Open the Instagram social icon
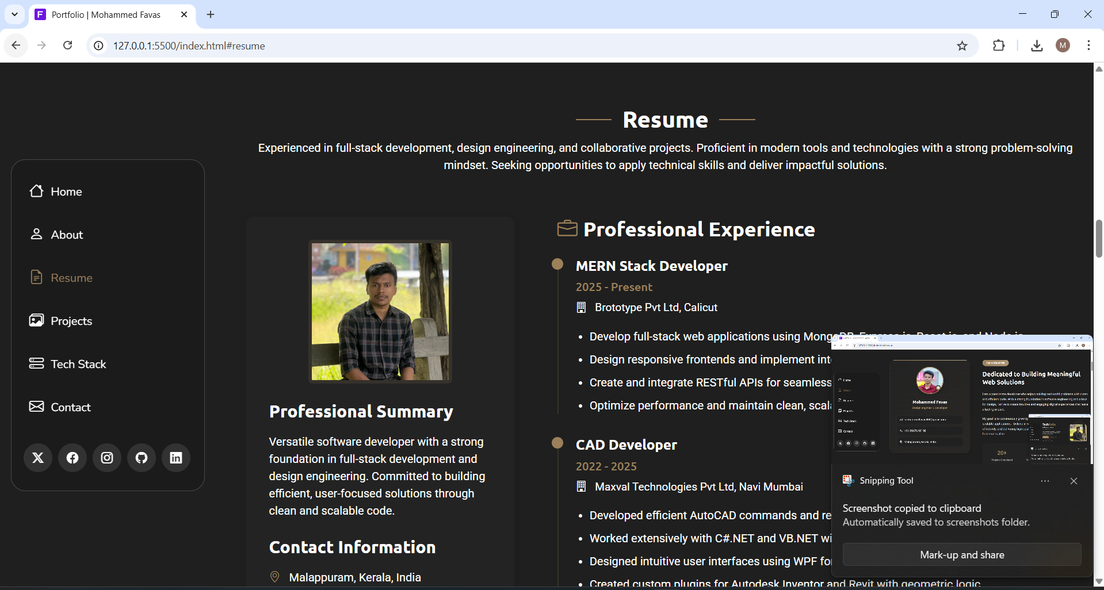Viewport: 1104px width, 590px height. (107, 458)
